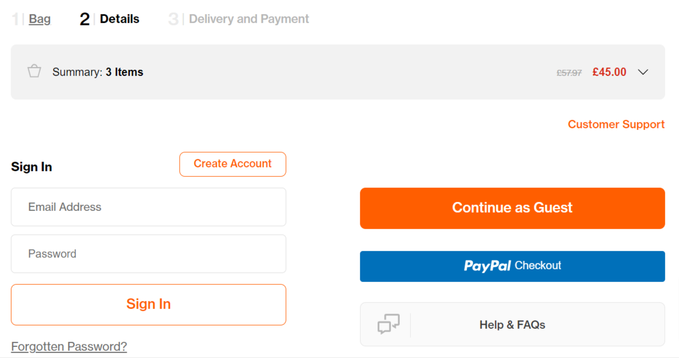
Task: Click the red £45.00 total
Action: (x=609, y=72)
